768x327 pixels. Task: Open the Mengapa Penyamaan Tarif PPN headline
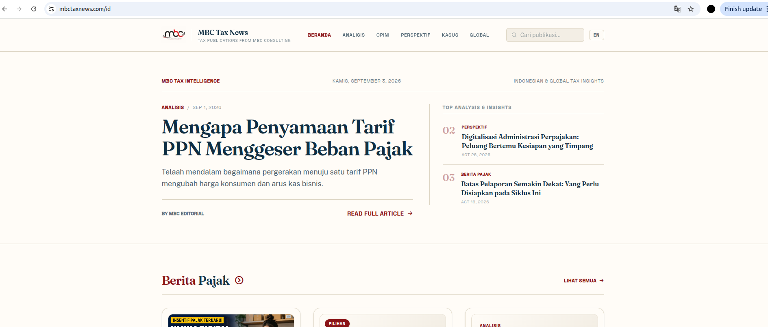tap(287, 137)
